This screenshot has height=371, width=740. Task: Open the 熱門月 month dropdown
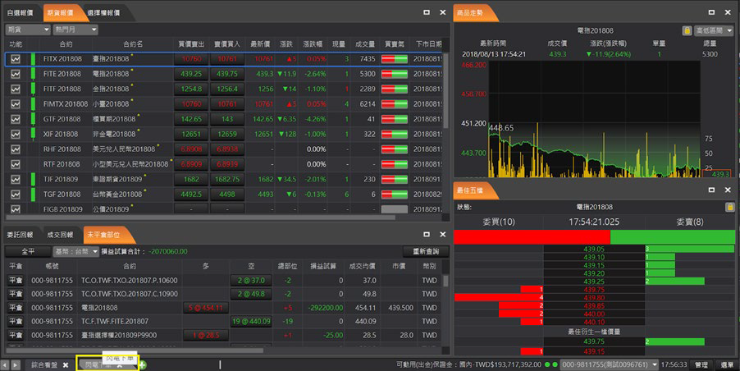75,29
